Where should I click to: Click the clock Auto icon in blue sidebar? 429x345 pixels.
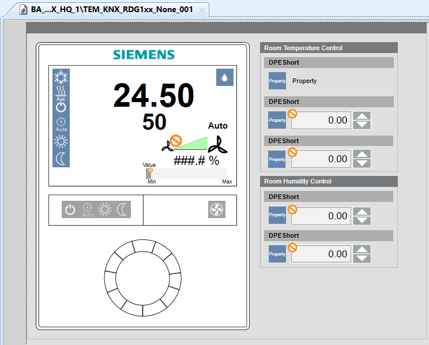(x=61, y=124)
